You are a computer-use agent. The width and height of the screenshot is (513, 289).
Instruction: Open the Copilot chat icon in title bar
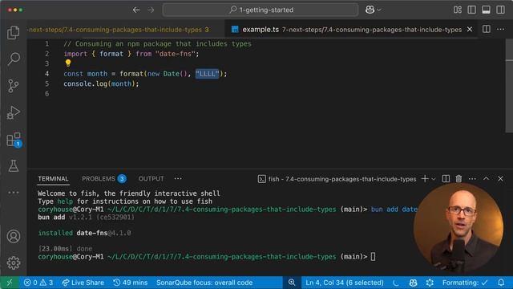point(370,10)
